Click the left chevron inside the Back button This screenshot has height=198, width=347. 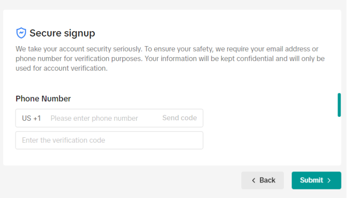coord(253,180)
